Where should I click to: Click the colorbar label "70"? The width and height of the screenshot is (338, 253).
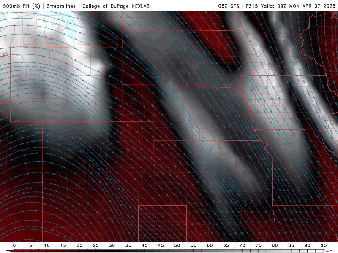point(242,245)
